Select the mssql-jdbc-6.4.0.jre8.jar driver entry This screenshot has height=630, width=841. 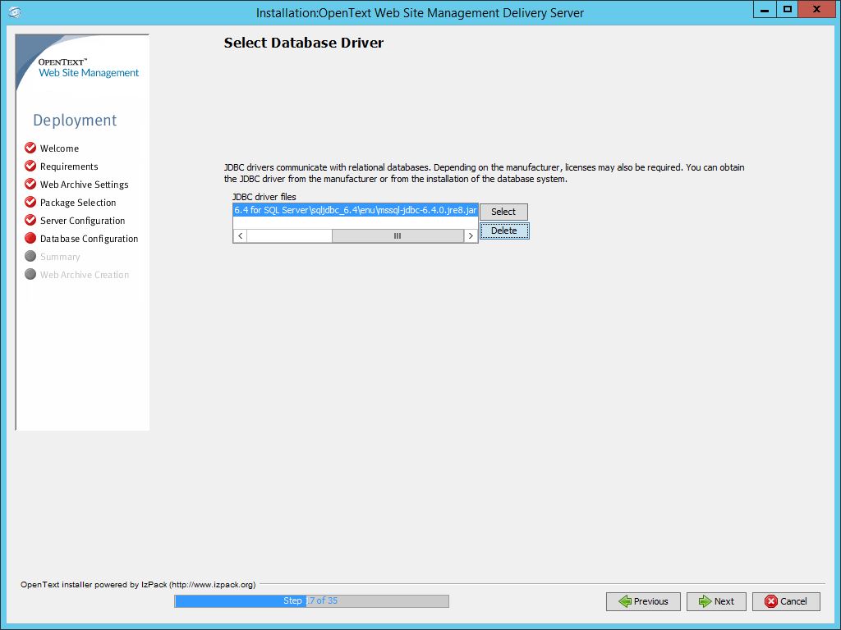[x=355, y=210]
